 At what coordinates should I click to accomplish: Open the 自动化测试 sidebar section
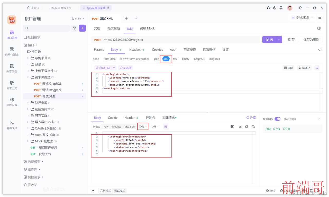[x=12, y=52]
